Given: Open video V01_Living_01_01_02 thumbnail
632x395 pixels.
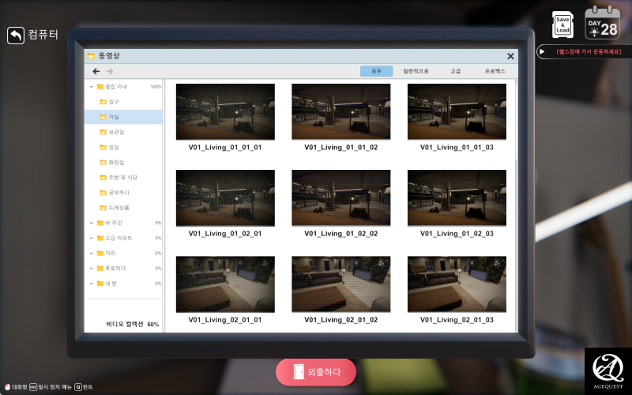Looking at the screenshot, I should (x=340, y=112).
